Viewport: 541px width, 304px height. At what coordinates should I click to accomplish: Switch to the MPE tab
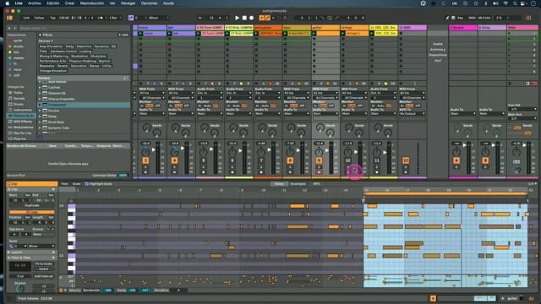(316, 184)
